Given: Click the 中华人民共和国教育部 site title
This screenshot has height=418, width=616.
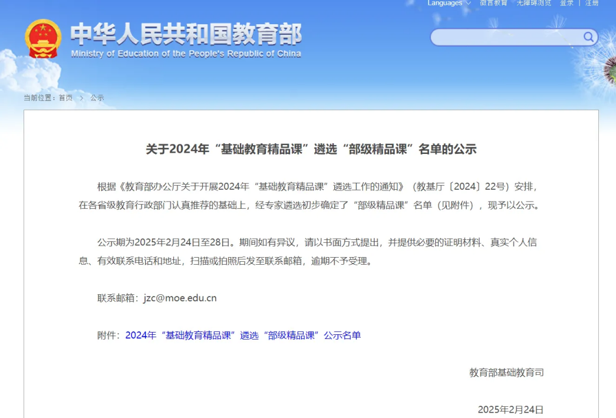Looking at the screenshot, I should pyautogui.click(x=186, y=35).
